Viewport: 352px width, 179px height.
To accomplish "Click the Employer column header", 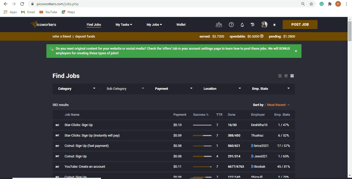I will coord(258,115).
